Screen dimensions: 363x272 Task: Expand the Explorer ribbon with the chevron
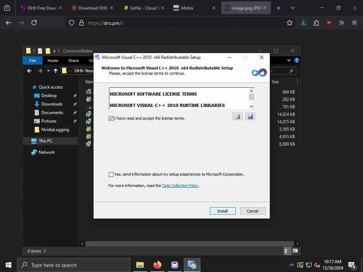(289, 60)
